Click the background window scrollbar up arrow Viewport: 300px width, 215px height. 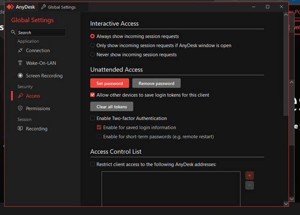pyautogui.click(x=291, y=82)
